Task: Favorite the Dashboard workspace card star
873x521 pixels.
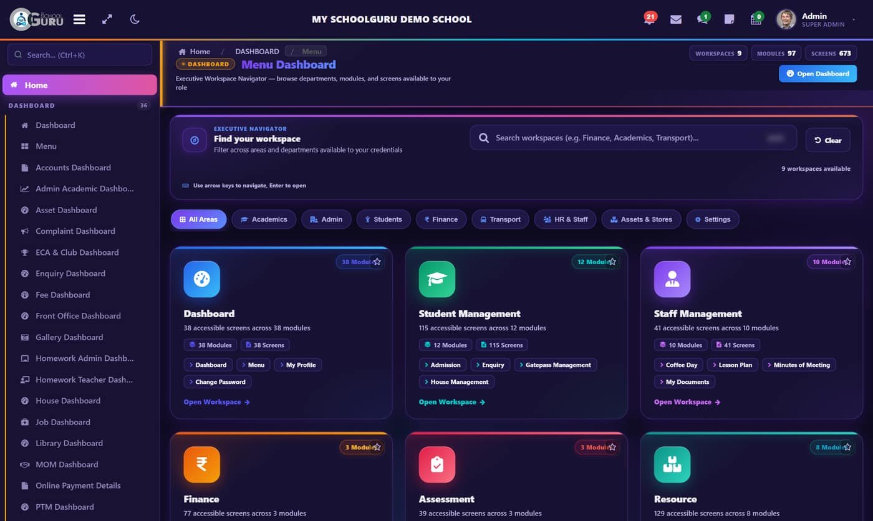Action: point(377,262)
